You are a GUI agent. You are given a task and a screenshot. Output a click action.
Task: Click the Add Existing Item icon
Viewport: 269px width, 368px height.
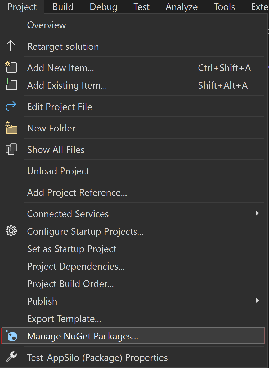[x=11, y=85]
